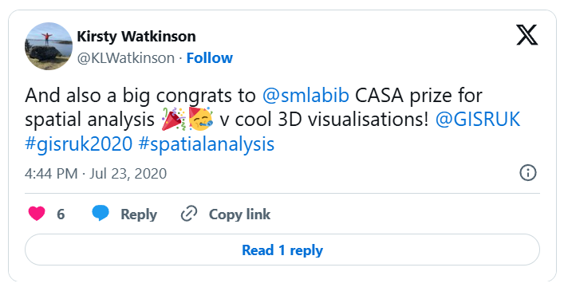Click the chain link copy icon
This screenshot has height=295, width=564.
pos(189,214)
